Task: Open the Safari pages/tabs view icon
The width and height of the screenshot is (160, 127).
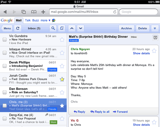Action: pos(24,12)
